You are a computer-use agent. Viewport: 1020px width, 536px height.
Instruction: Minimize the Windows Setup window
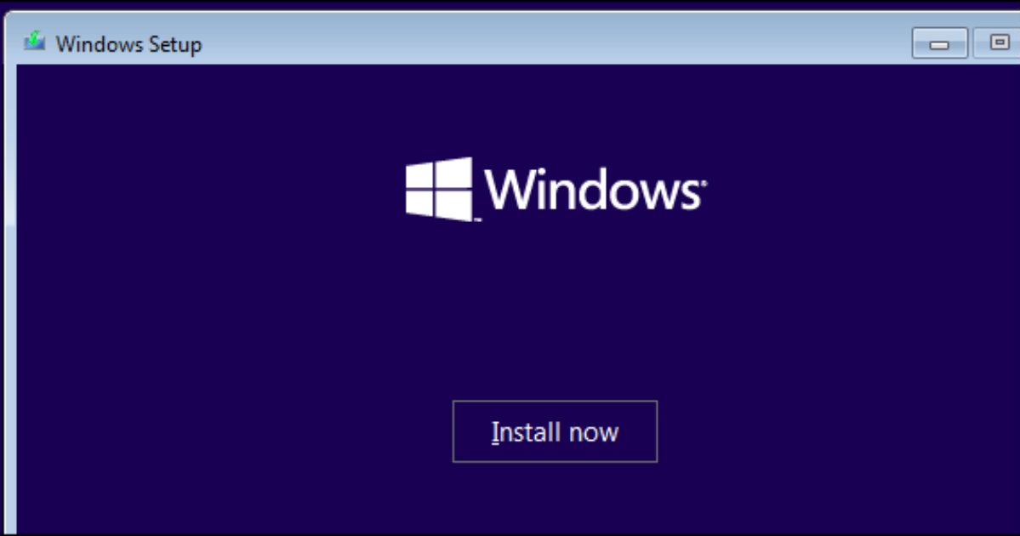[939, 43]
